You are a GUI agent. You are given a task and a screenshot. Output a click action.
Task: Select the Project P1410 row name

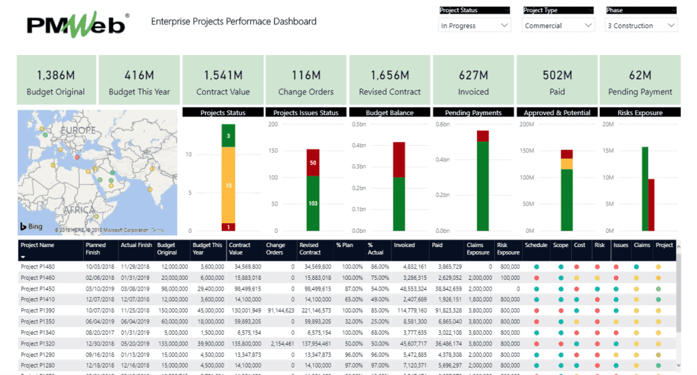[x=37, y=299]
